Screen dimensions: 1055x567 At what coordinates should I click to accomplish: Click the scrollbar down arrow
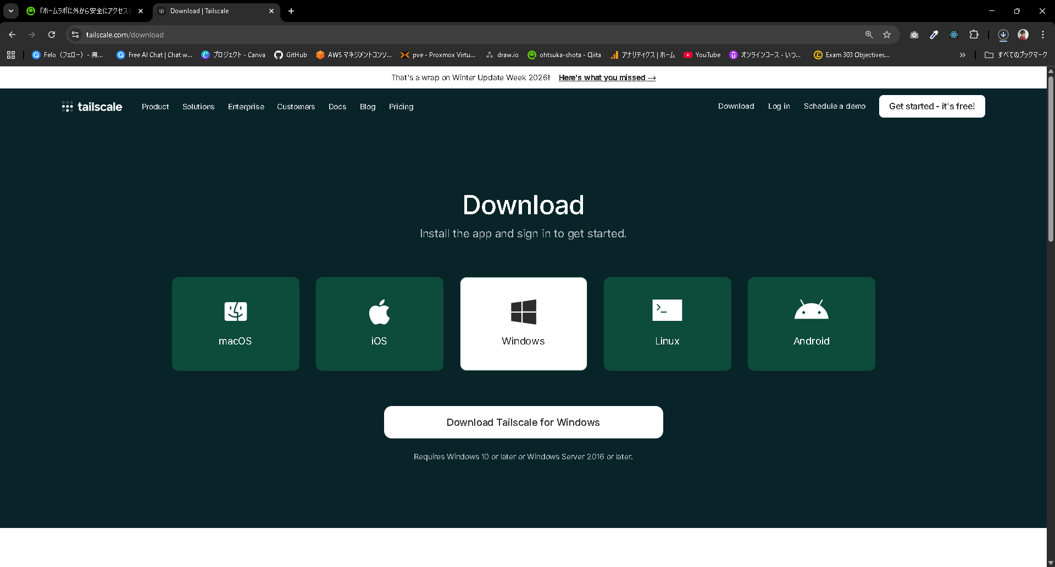1051,563
